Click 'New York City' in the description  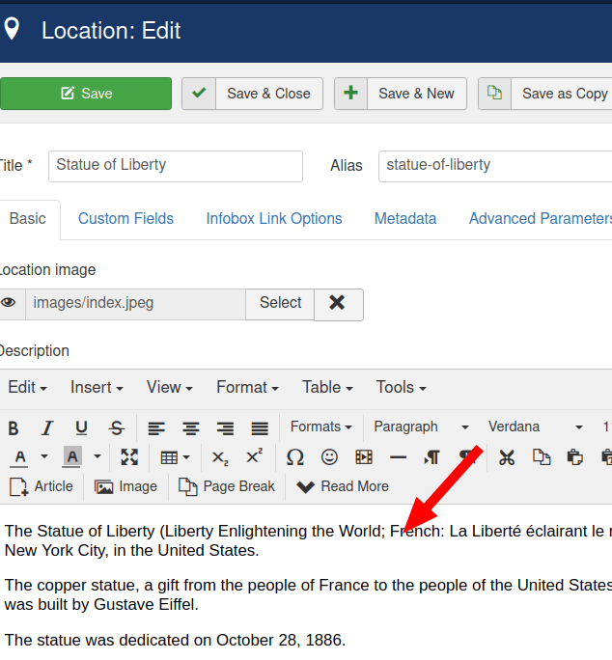[x=55, y=550]
